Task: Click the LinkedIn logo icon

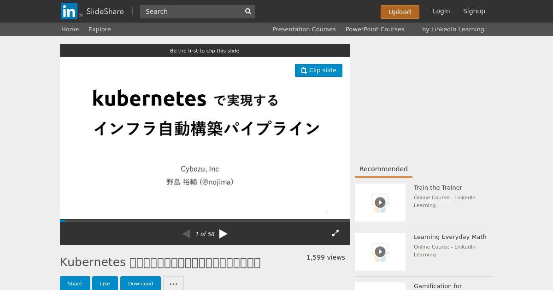Action: click(69, 11)
